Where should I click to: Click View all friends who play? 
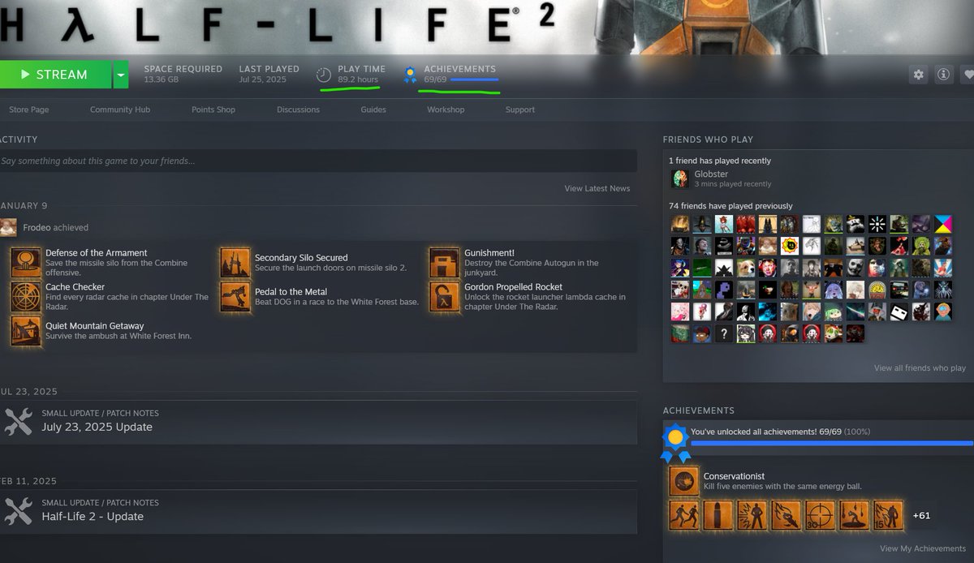point(920,368)
